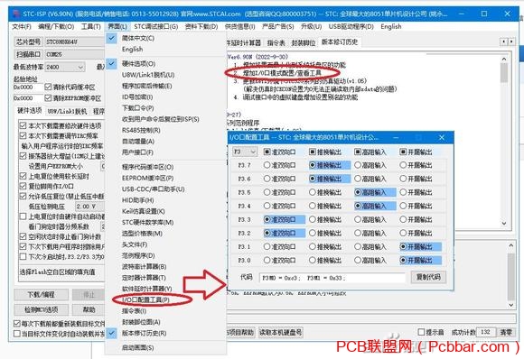Switch to the U8W/Link1脱机 tab
This screenshot has height=359, width=524.
pyautogui.click(x=67, y=111)
